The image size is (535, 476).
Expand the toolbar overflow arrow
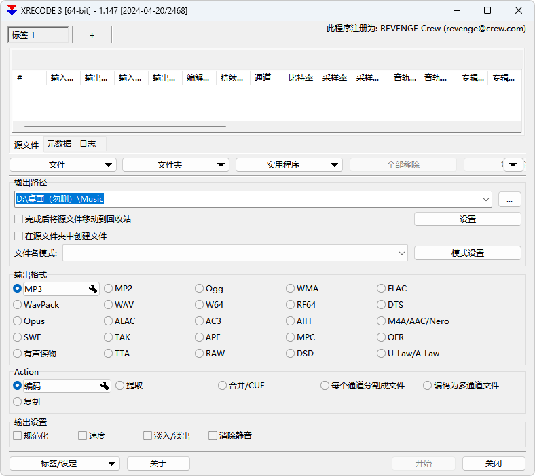coord(513,165)
